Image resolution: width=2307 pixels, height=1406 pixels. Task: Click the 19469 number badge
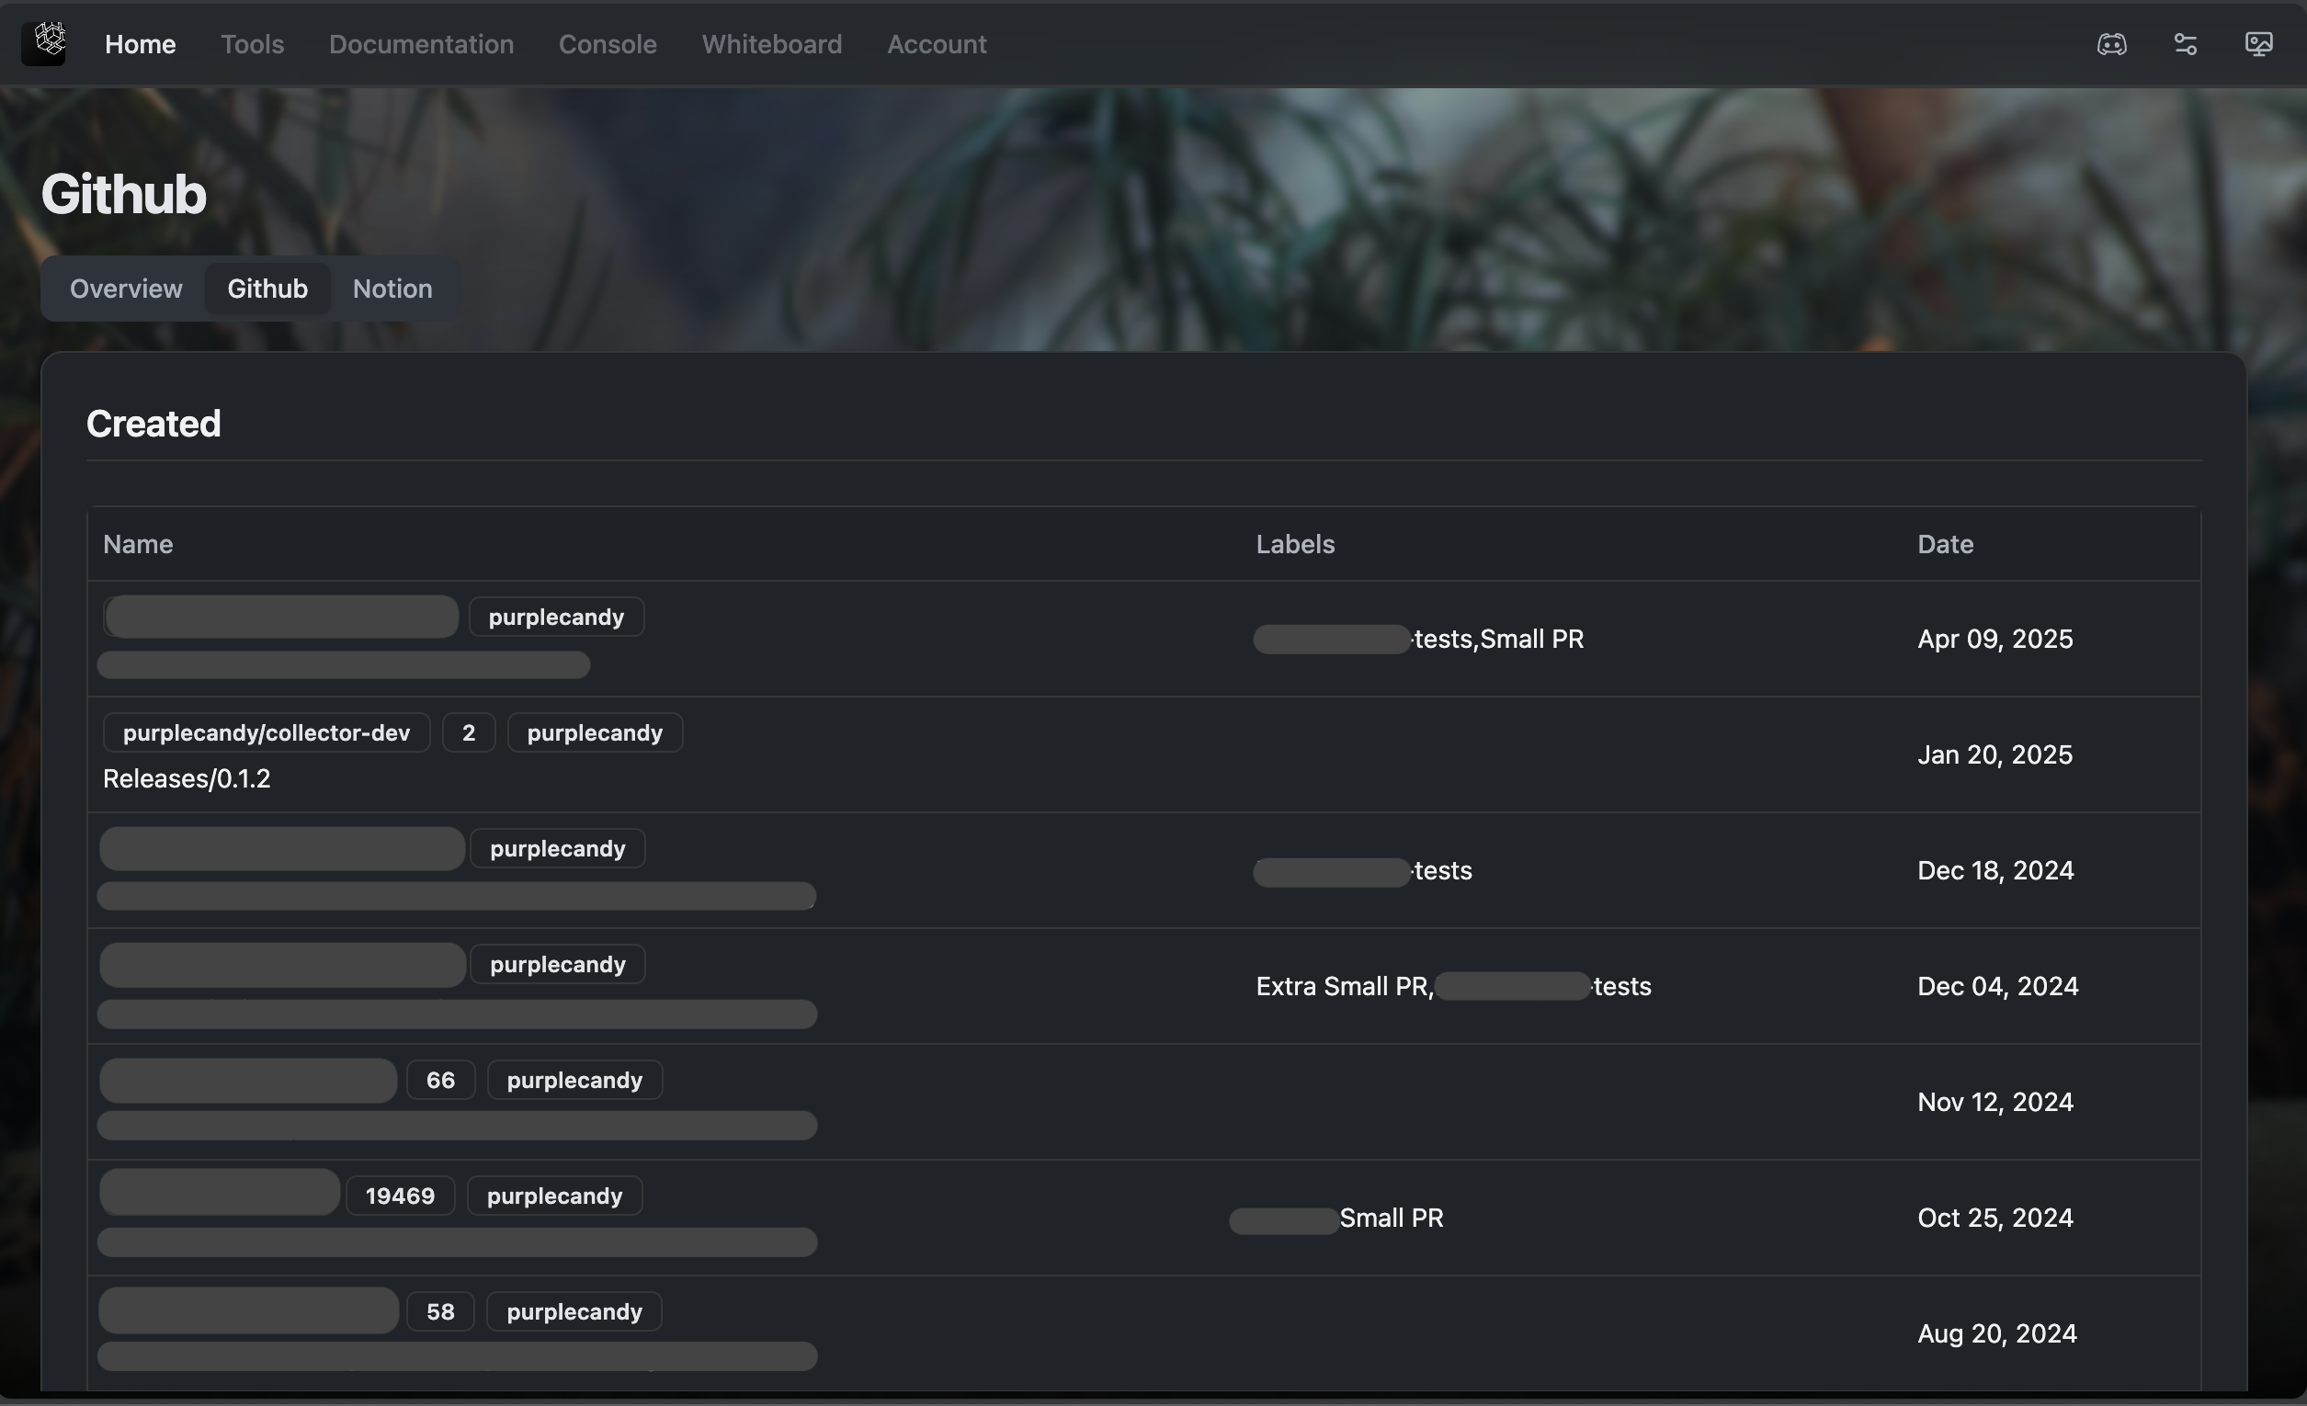click(x=400, y=1196)
